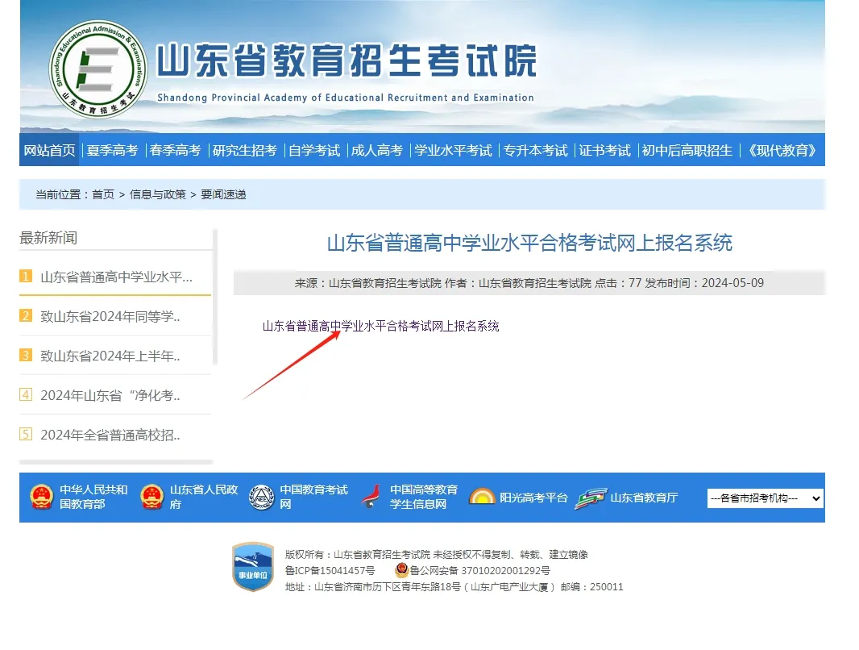Open 《现代教育》 navigation item

782,150
